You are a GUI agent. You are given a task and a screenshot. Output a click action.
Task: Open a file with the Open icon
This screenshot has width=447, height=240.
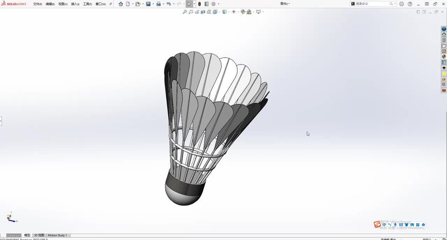click(x=138, y=4)
